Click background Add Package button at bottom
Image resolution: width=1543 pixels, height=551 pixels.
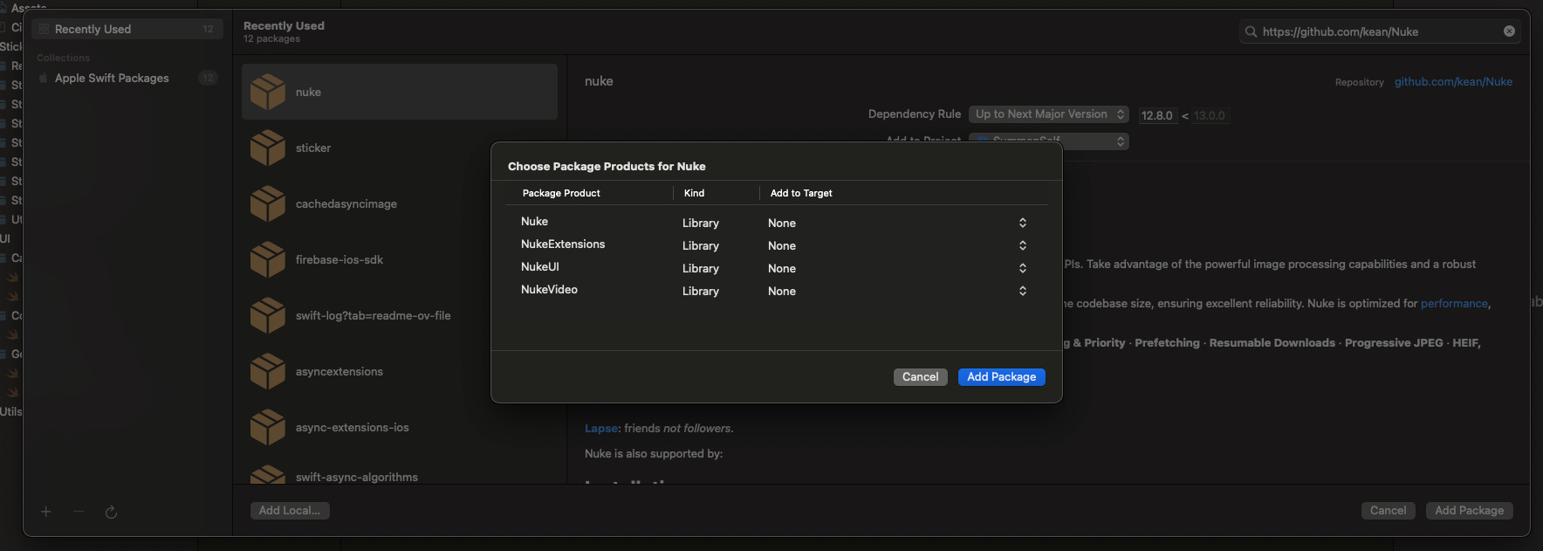[1469, 510]
